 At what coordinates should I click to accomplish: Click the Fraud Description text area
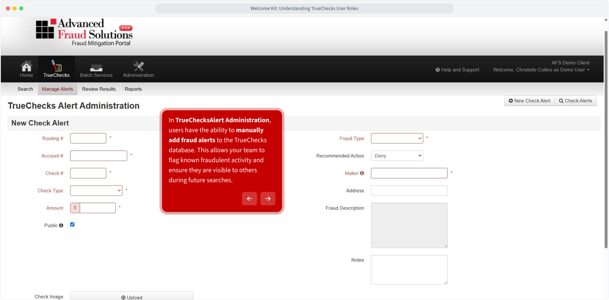(409, 225)
